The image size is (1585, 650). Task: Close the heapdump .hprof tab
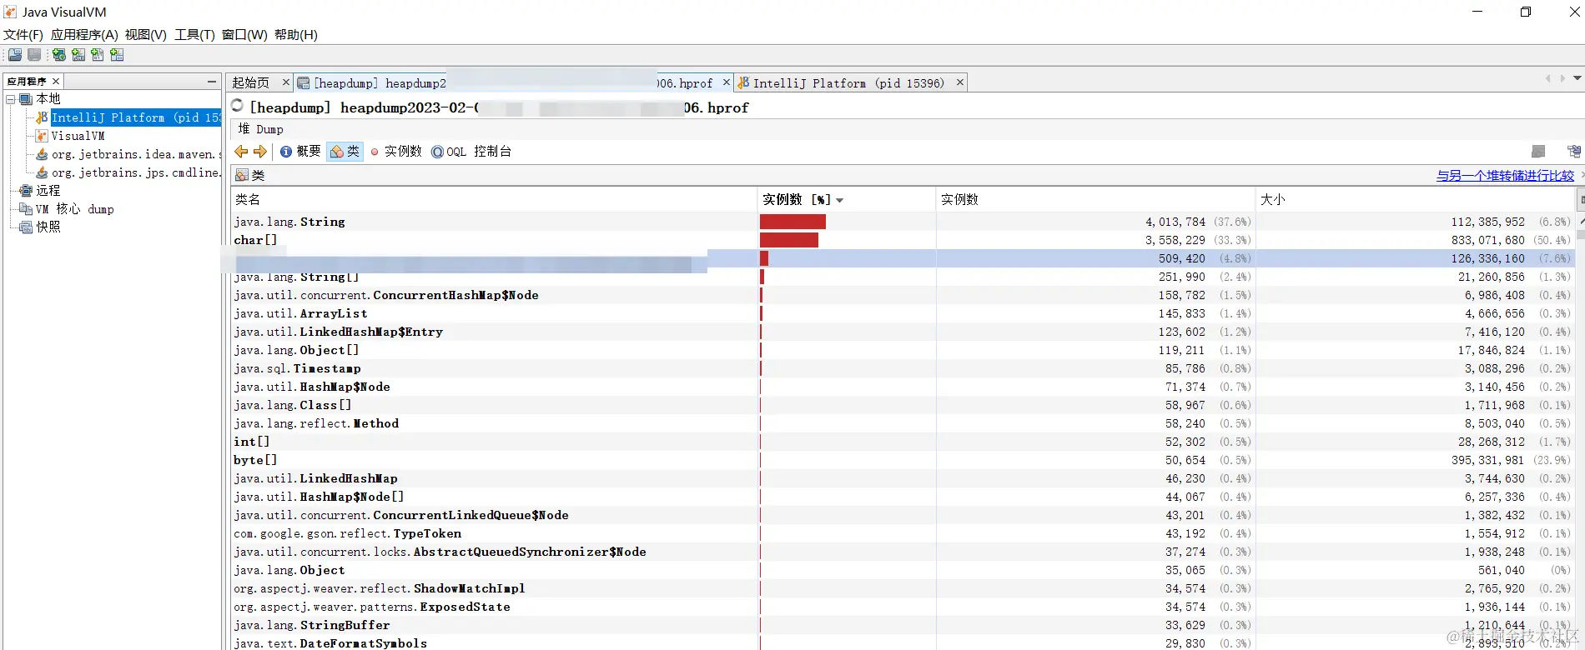[727, 82]
